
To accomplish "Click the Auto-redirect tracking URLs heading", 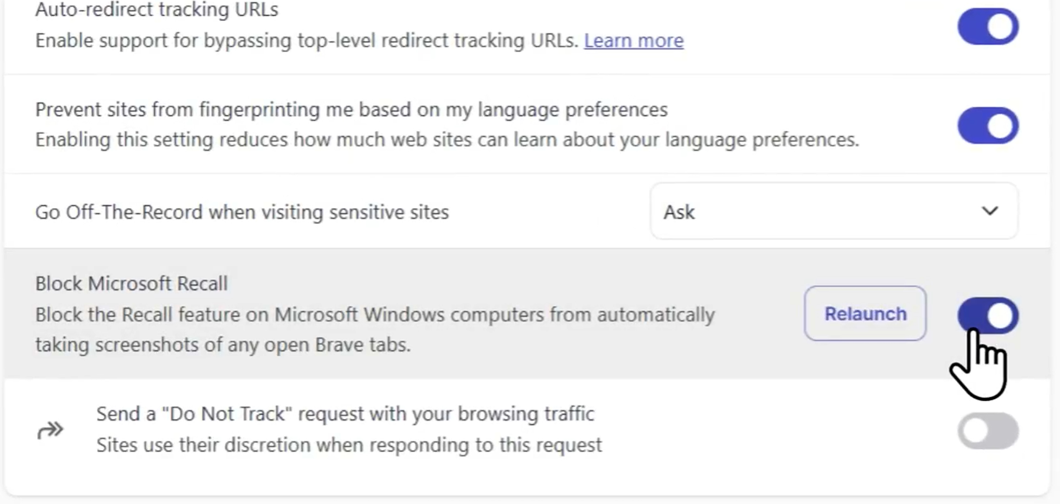I will click(x=157, y=10).
